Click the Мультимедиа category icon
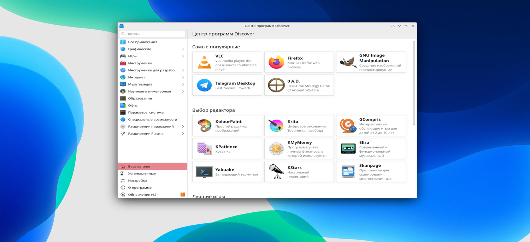Viewport: 530px width, 242px height. tap(123, 84)
